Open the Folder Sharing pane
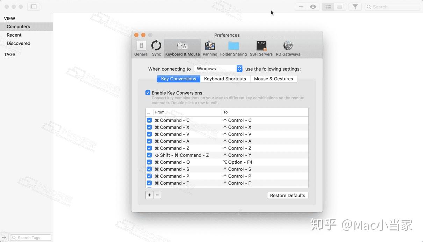The image size is (423, 242). pyautogui.click(x=233, y=48)
